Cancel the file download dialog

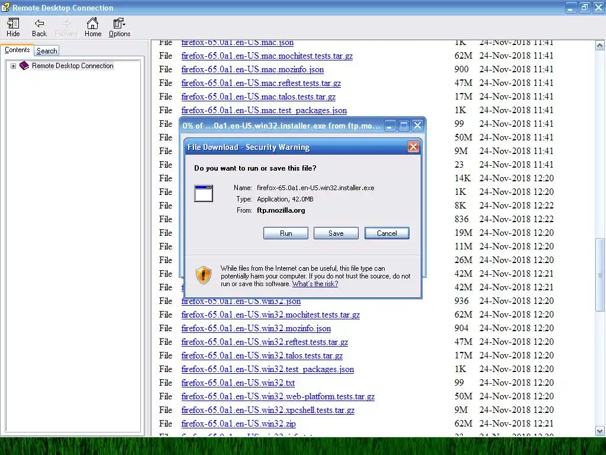coord(387,233)
